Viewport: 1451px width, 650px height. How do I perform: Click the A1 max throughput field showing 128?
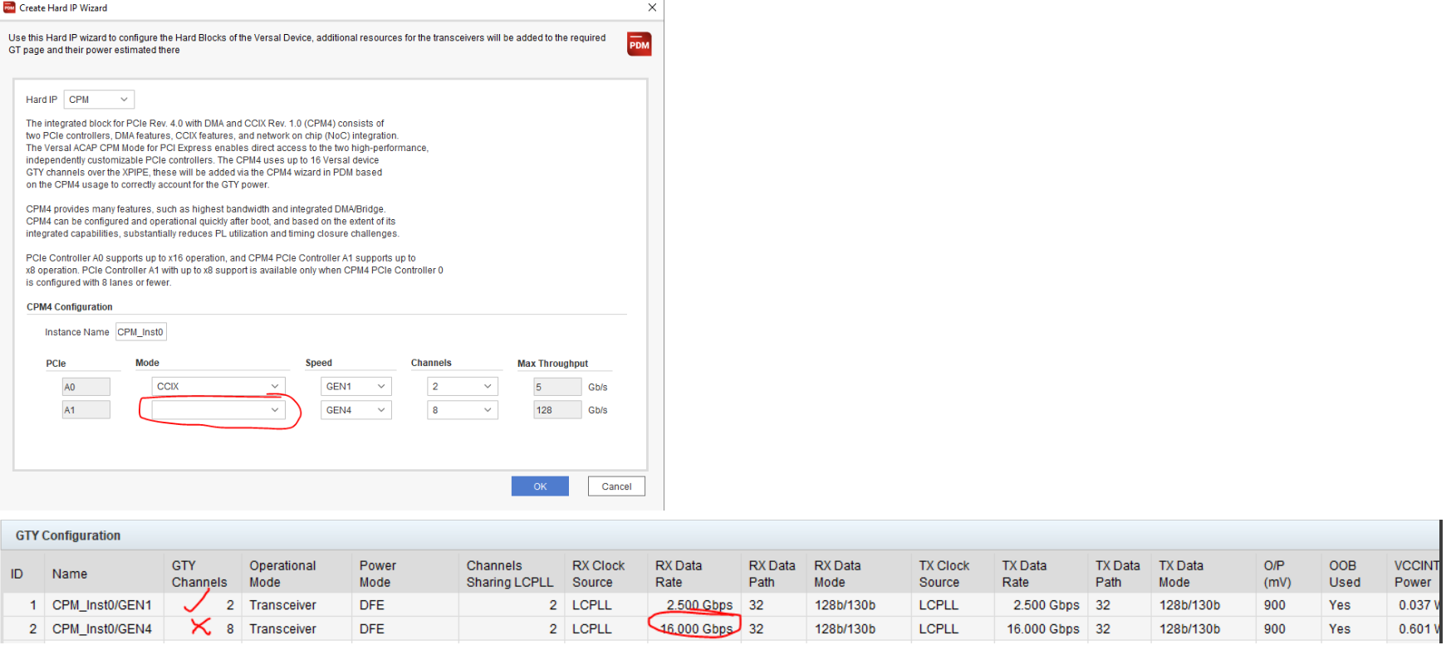556,410
